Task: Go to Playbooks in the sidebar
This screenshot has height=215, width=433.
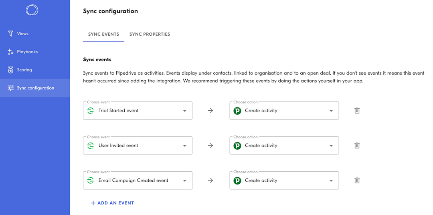Action: (x=27, y=52)
